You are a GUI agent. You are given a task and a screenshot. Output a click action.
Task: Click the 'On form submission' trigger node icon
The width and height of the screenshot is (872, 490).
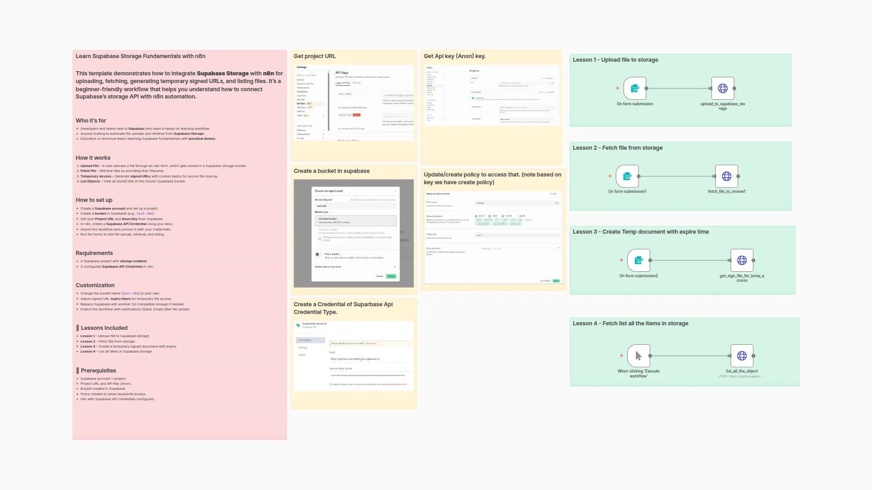pos(634,88)
